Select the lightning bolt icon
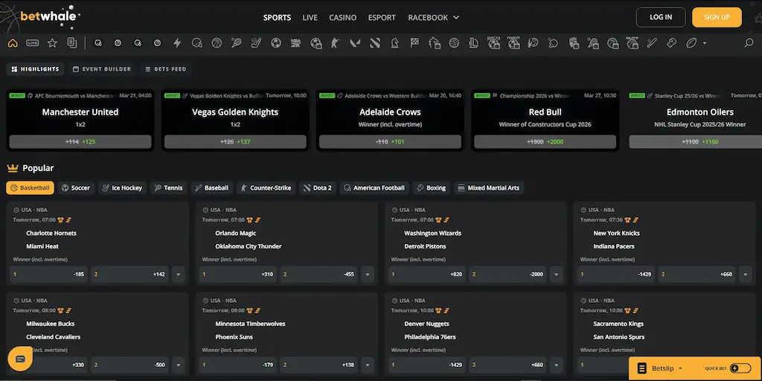This screenshot has width=762, height=381. coord(177,42)
